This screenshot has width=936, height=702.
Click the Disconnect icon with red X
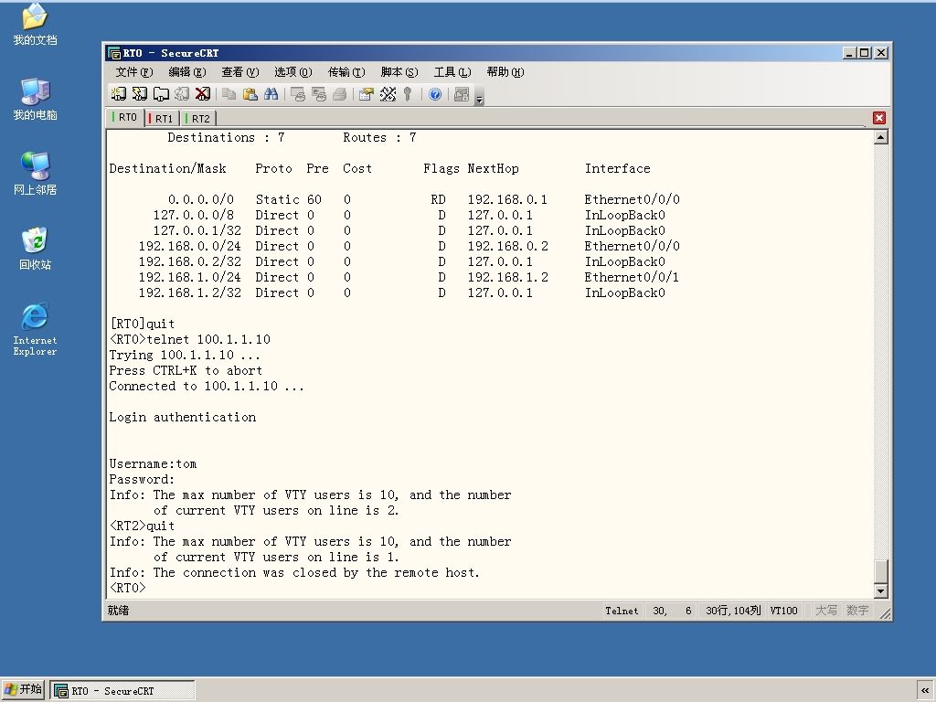click(203, 94)
